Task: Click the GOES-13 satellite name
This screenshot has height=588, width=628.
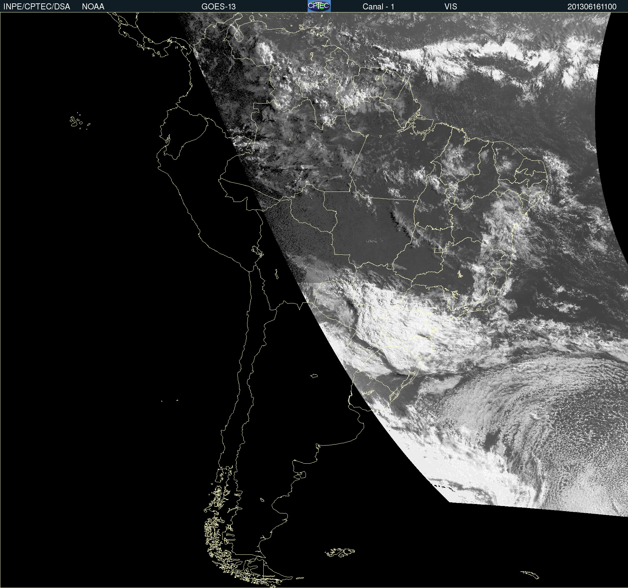Action: coord(218,7)
